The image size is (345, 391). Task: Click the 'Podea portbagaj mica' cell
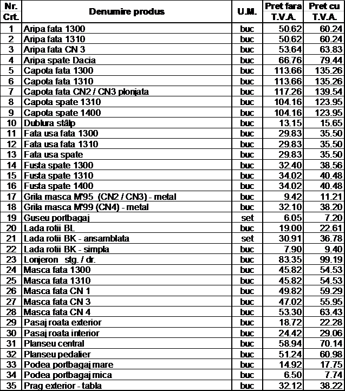coord(127,375)
